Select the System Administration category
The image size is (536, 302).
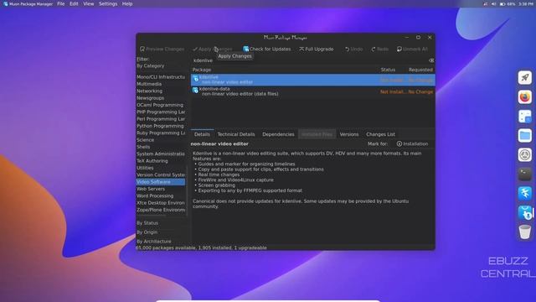[x=160, y=154]
